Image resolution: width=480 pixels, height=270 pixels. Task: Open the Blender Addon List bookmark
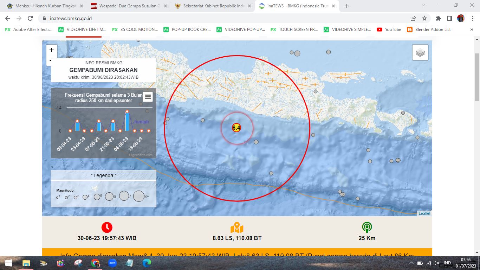[429, 30]
